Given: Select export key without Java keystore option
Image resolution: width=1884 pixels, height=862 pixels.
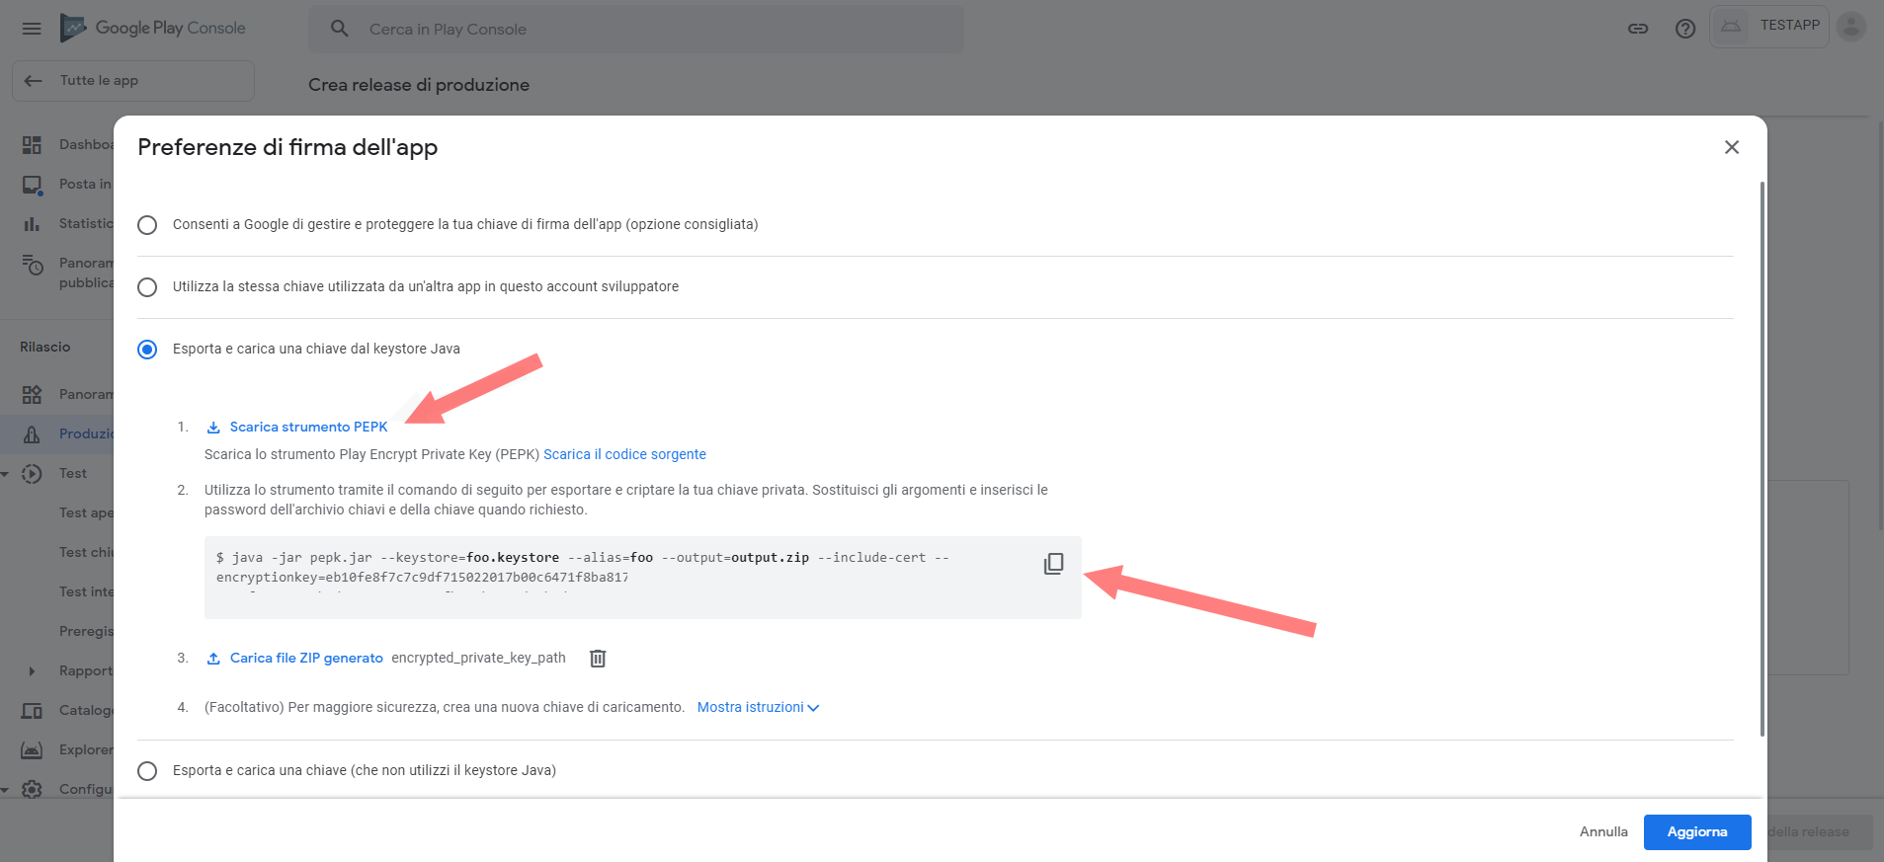Looking at the screenshot, I should 147,771.
